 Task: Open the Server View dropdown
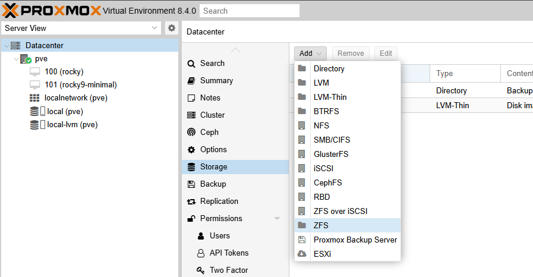click(x=155, y=28)
